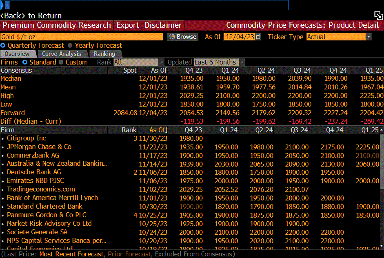Click the High Q1 25 value 2225.00
384x258 pixels.
pos(372,96)
